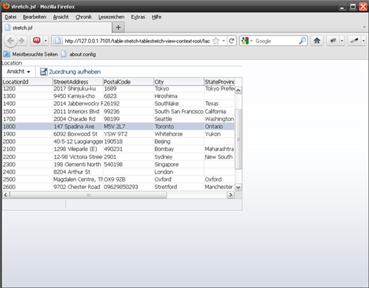Open the Lesezeichen menu
Viewport: 369px width, 288px height.
coord(112,17)
